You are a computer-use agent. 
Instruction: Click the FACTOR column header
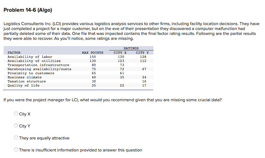(x=14, y=53)
